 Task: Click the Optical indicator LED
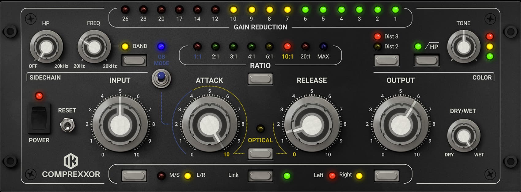[260, 128]
